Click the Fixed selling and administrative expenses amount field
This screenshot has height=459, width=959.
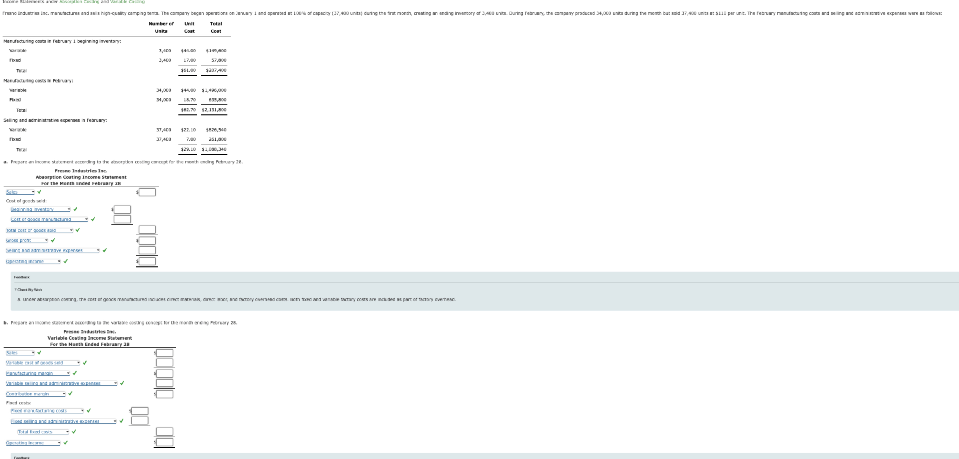click(140, 421)
